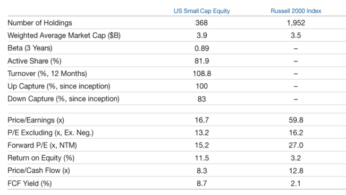Click the Price/Earnings (x) label
346x195 pixels.
pos(36,120)
